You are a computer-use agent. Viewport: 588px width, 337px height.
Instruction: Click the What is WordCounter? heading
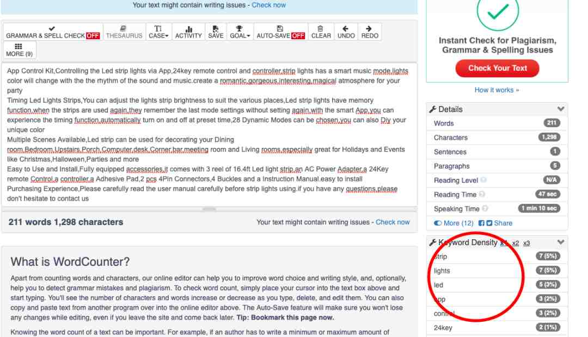pyautogui.click(x=70, y=262)
